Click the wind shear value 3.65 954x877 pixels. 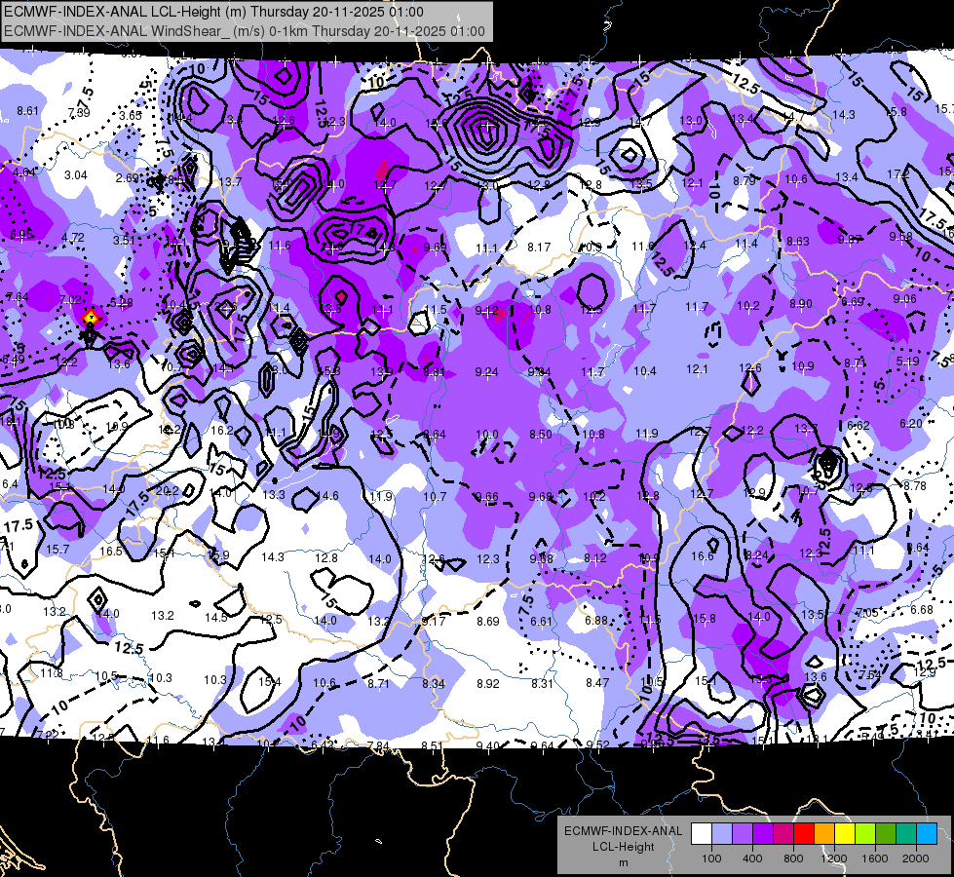pos(131,115)
